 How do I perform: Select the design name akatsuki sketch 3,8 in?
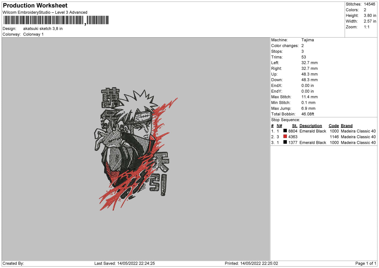pos(43,29)
